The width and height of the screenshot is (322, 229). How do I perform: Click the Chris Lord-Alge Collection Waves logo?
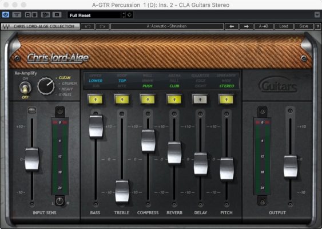pos(40,26)
